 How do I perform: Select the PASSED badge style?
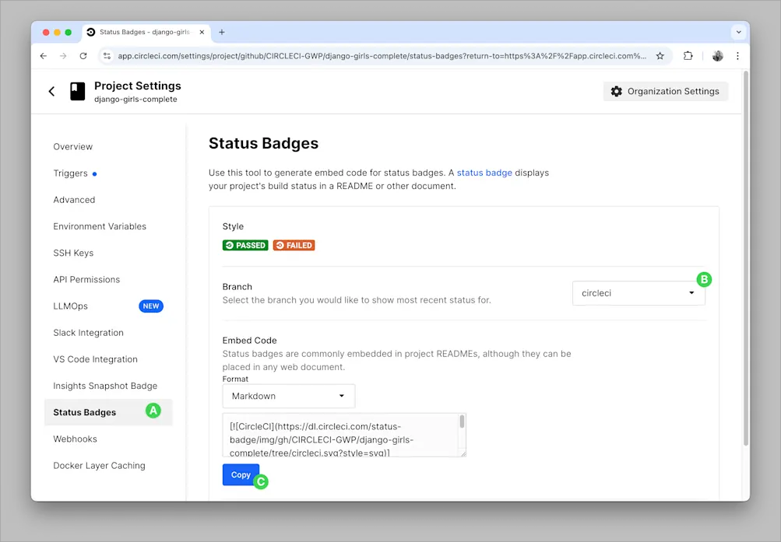pyautogui.click(x=245, y=245)
